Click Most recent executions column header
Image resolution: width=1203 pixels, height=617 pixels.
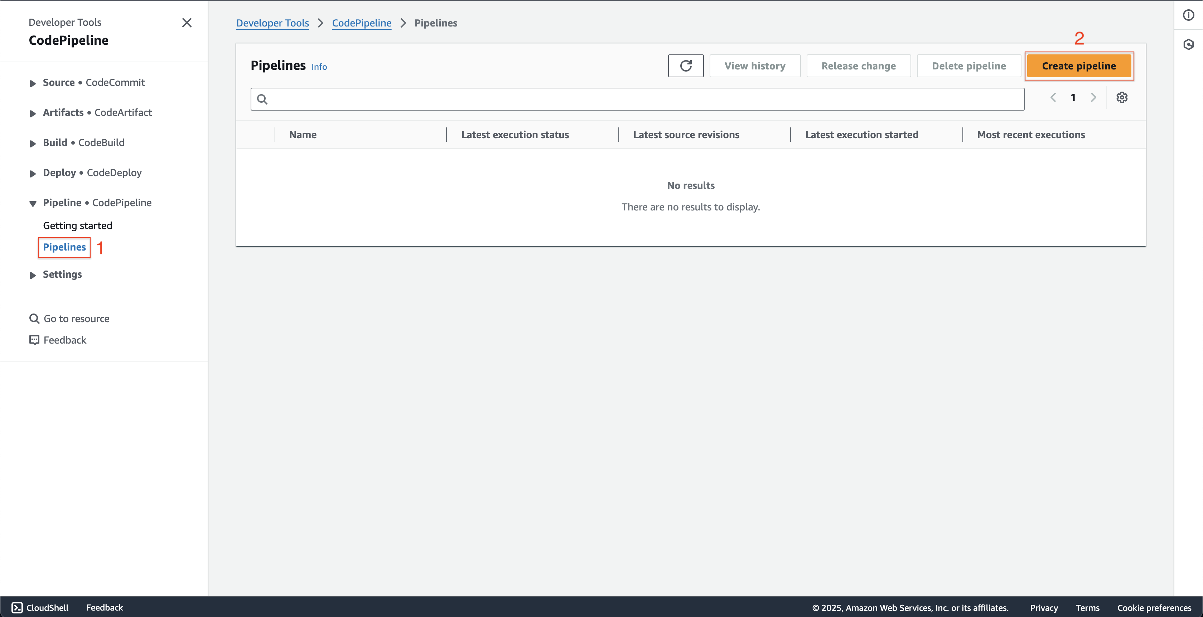click(x=1031, y=135)
